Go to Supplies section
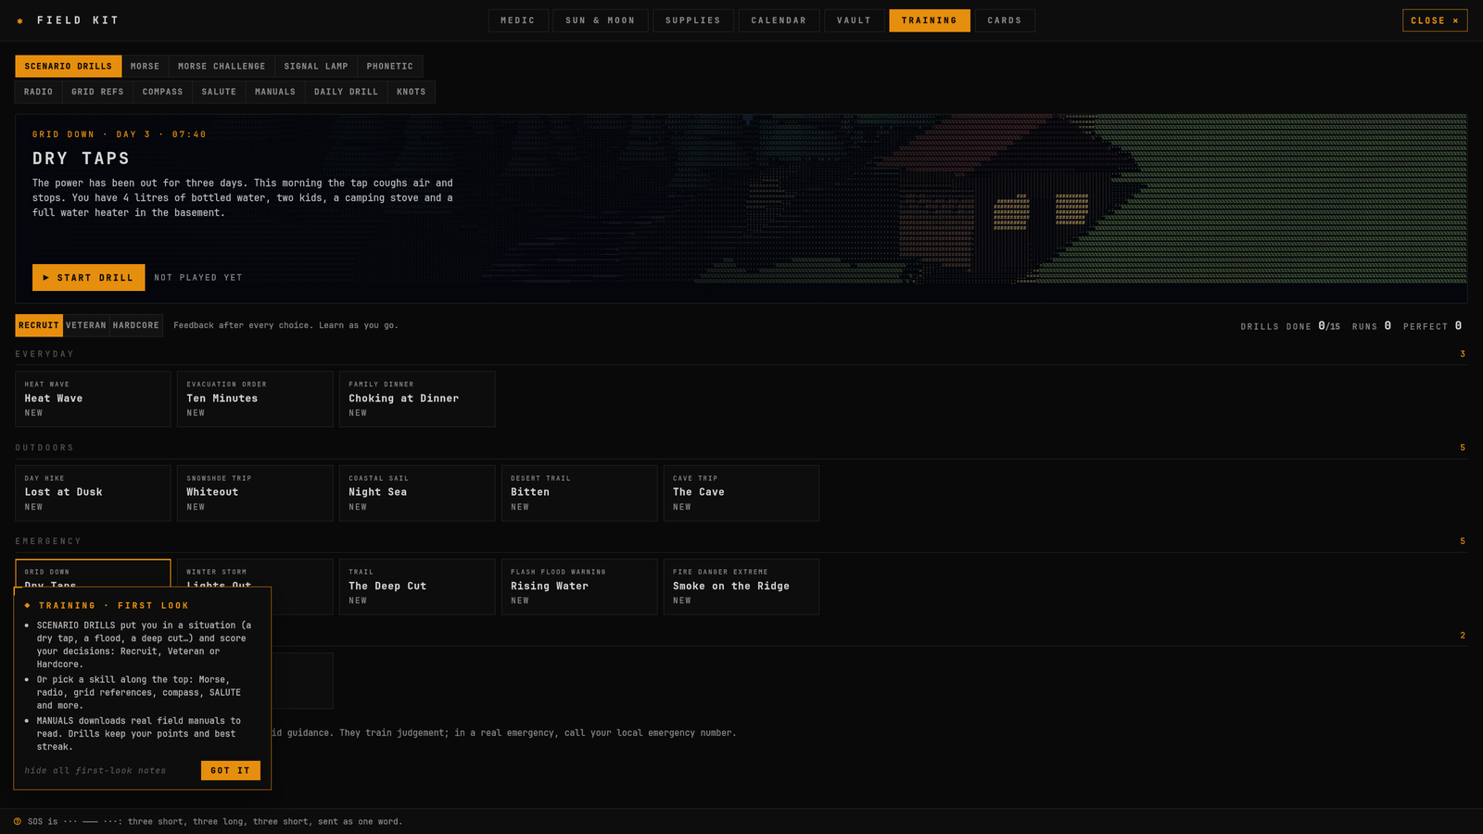The height and width of the screenshot is (834, 1483). pos(693,20)
